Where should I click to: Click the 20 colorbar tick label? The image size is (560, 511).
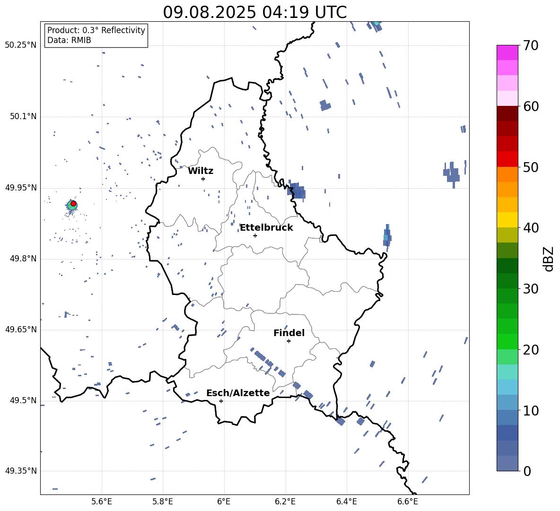pos(531,349)
